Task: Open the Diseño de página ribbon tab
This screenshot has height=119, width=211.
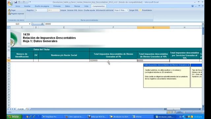Action: [42, 6]
